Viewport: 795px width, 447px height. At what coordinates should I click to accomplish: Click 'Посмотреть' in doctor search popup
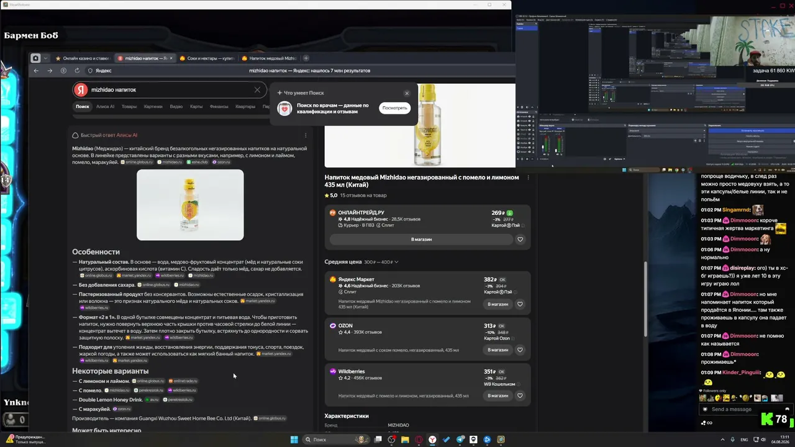(x=395, y=108)
